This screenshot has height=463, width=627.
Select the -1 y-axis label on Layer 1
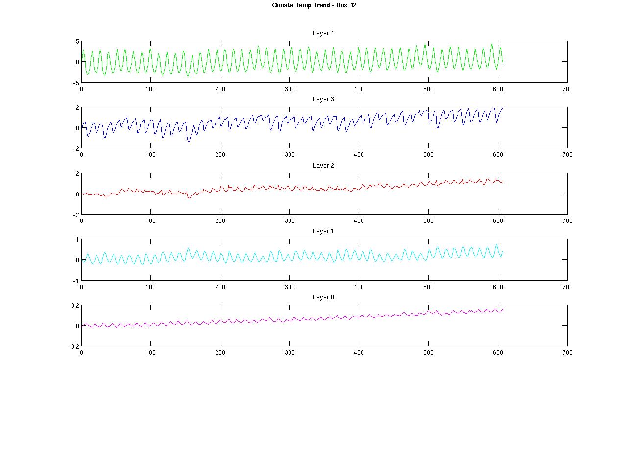point(76,281)
